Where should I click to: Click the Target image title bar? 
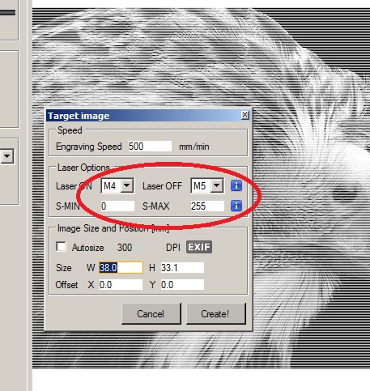(x=143, y=116)
